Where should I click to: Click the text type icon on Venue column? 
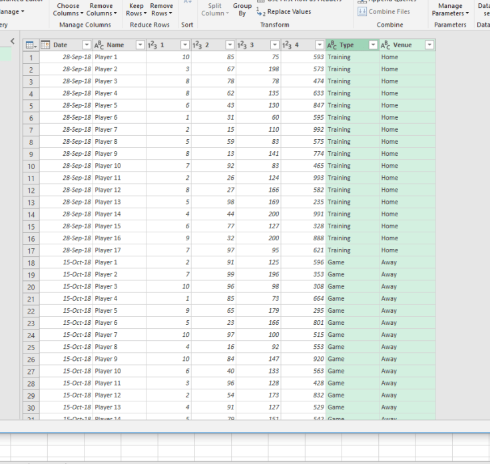tap(385, 45)
